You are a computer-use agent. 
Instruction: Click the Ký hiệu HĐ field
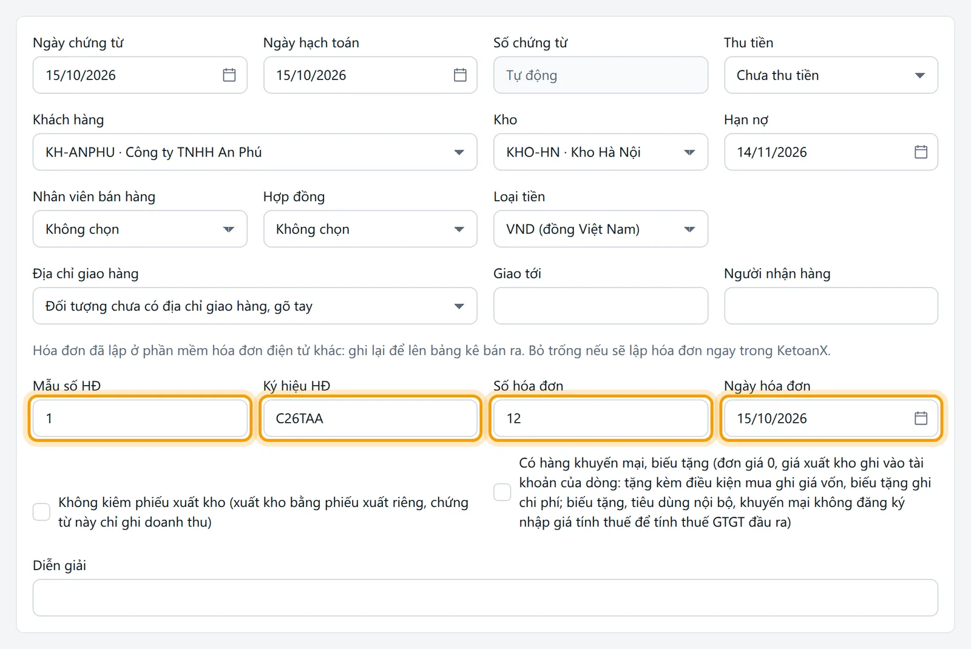coord(370,419)
